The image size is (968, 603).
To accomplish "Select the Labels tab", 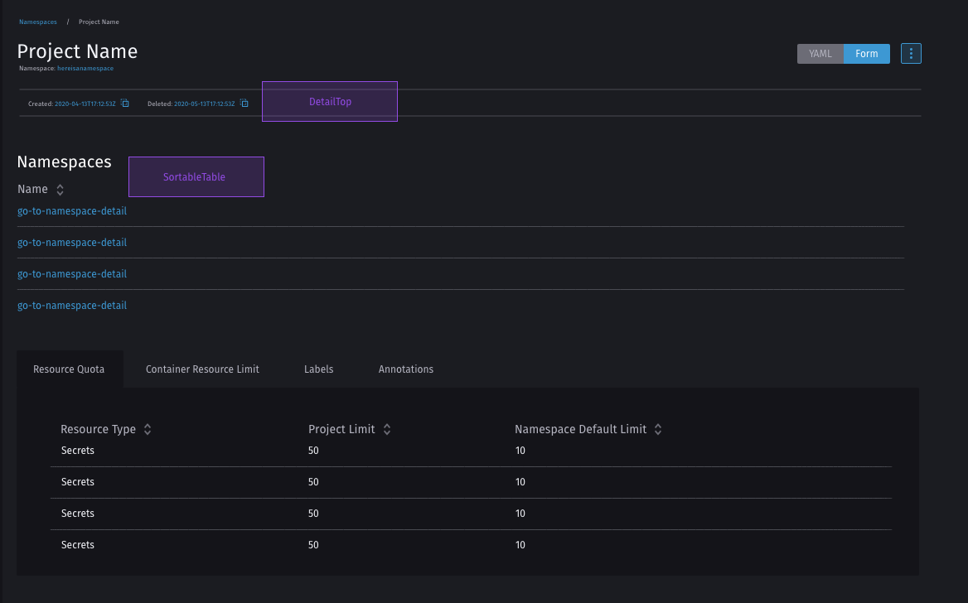I will [x=318, y=369].
